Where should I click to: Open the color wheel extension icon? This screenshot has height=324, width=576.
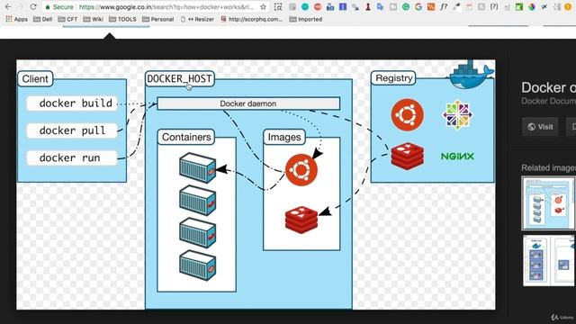click(x=532, y=6)
